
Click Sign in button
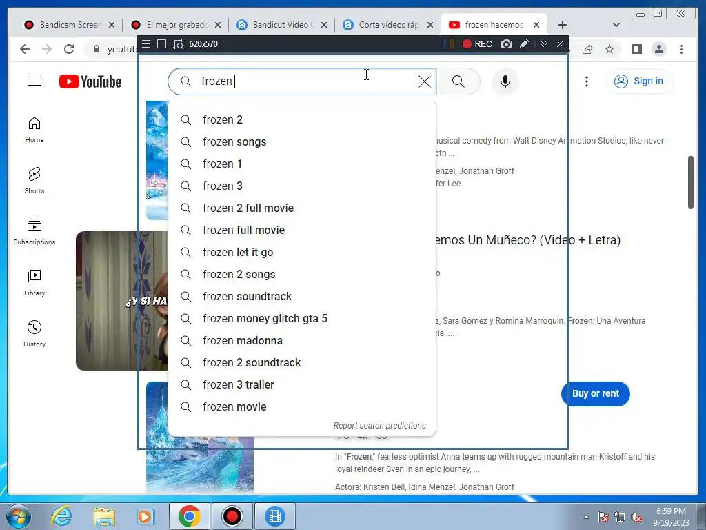[x=640, y=81]
